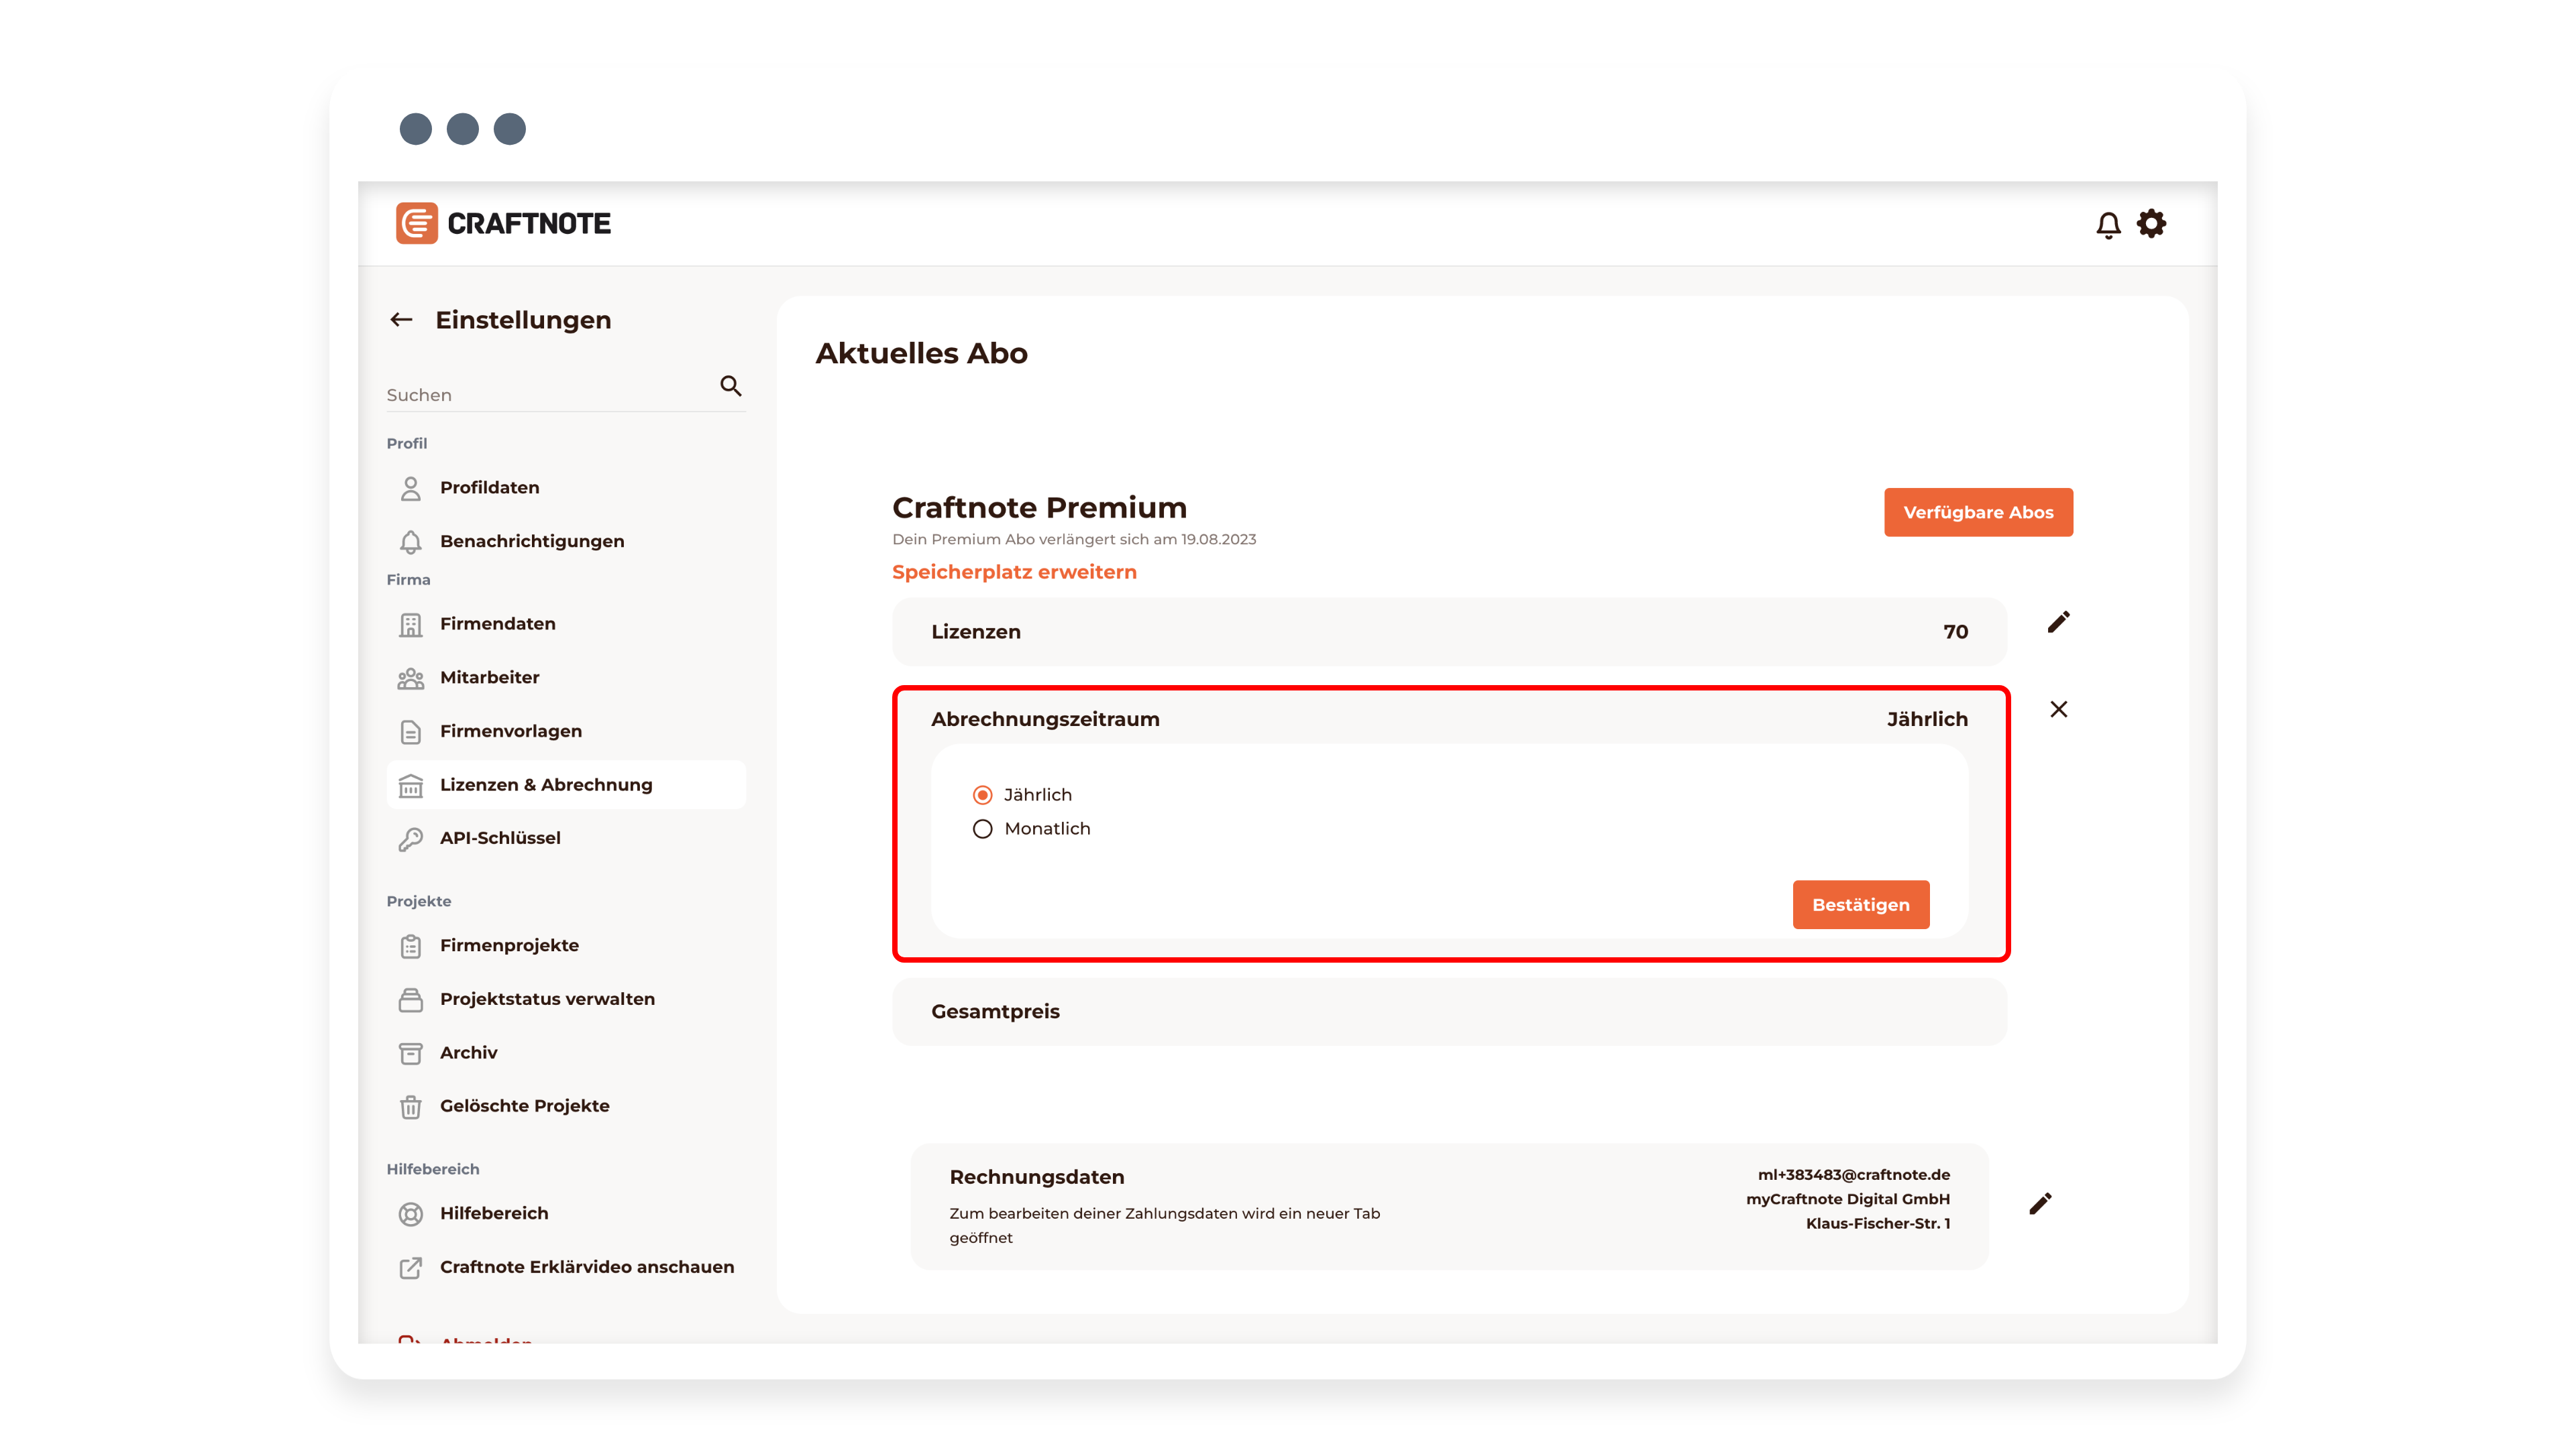The height and width of the screenshot is (1448, 2576).
Task: Select Lizenzen & Abrechnung in sidebar
Action: (566, 786)
